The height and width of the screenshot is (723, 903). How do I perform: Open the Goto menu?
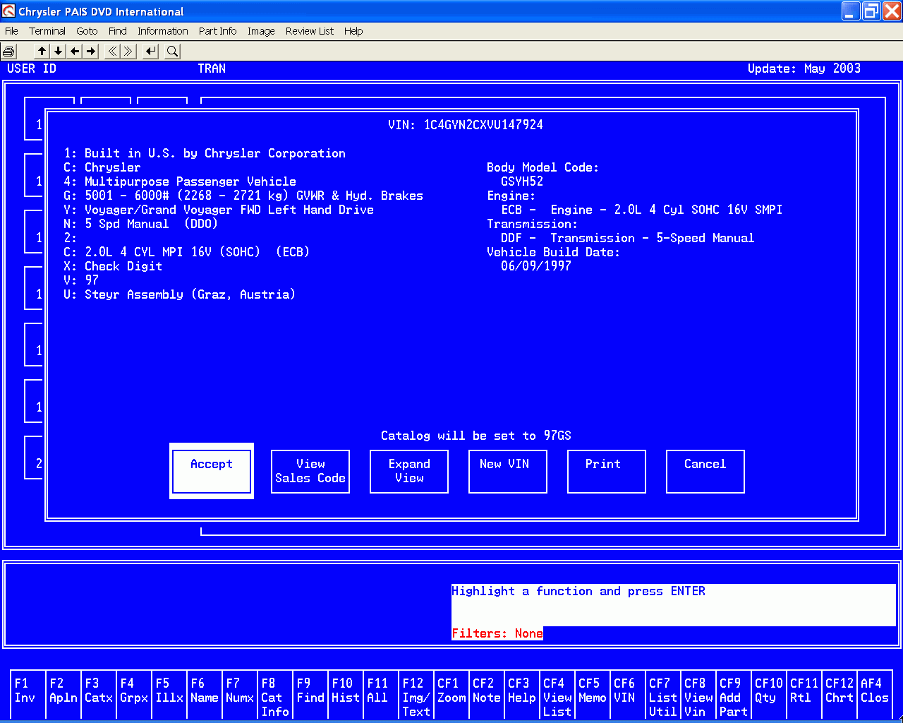[x=87, y=31]
